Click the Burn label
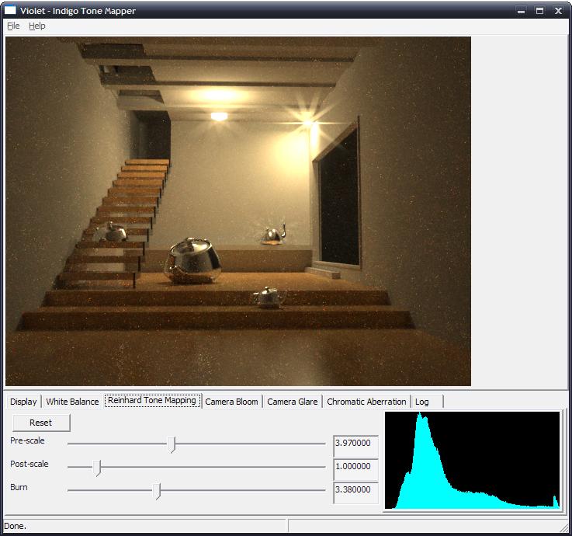This screenshot has width=572, height=536. click(19, 487)
